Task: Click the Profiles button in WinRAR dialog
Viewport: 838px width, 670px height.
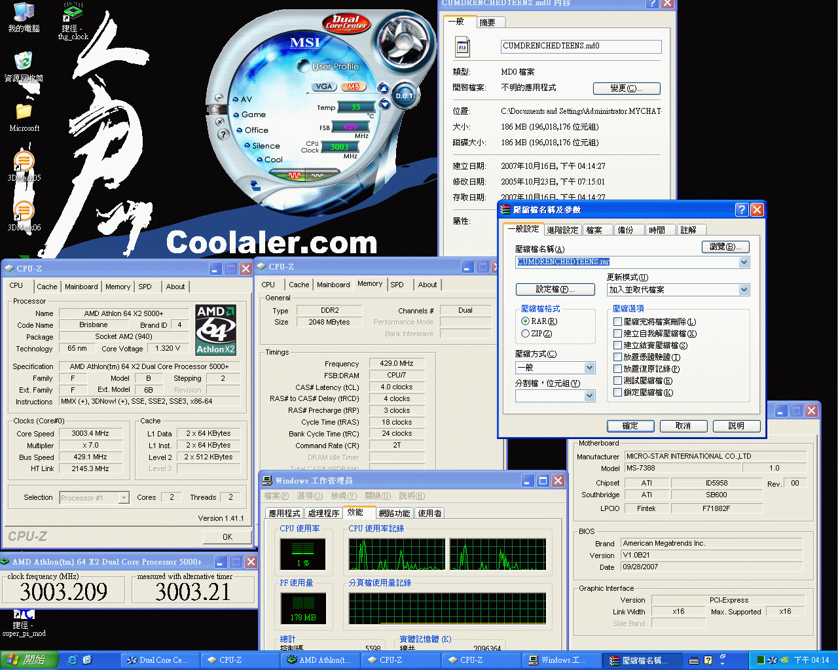Action: 555,289
